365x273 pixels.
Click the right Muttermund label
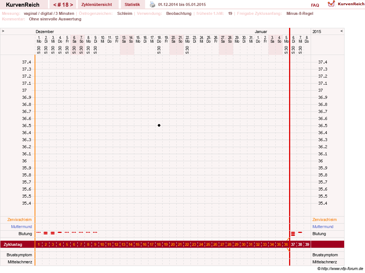pos(323,227)
